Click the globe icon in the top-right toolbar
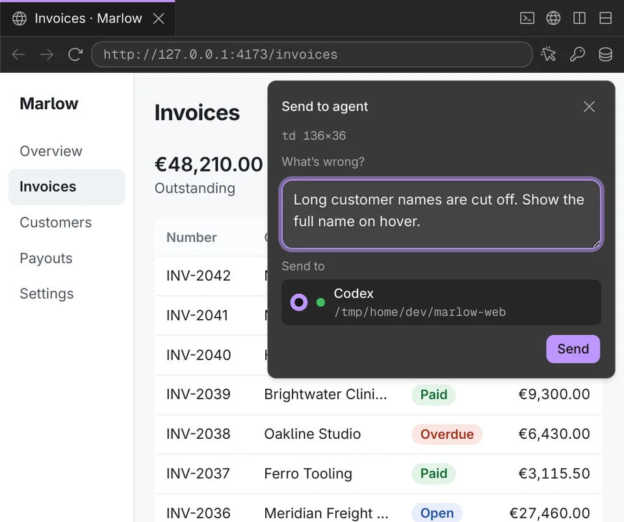 pos(553,18)
